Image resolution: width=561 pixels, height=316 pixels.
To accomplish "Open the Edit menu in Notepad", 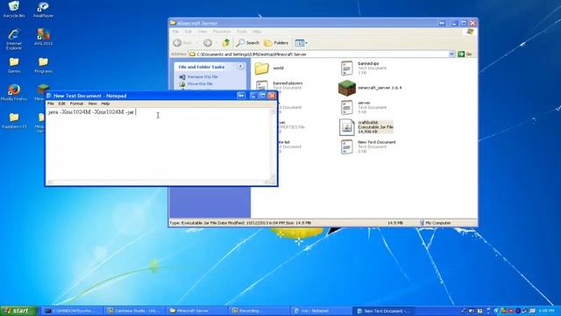I will 62,104.
